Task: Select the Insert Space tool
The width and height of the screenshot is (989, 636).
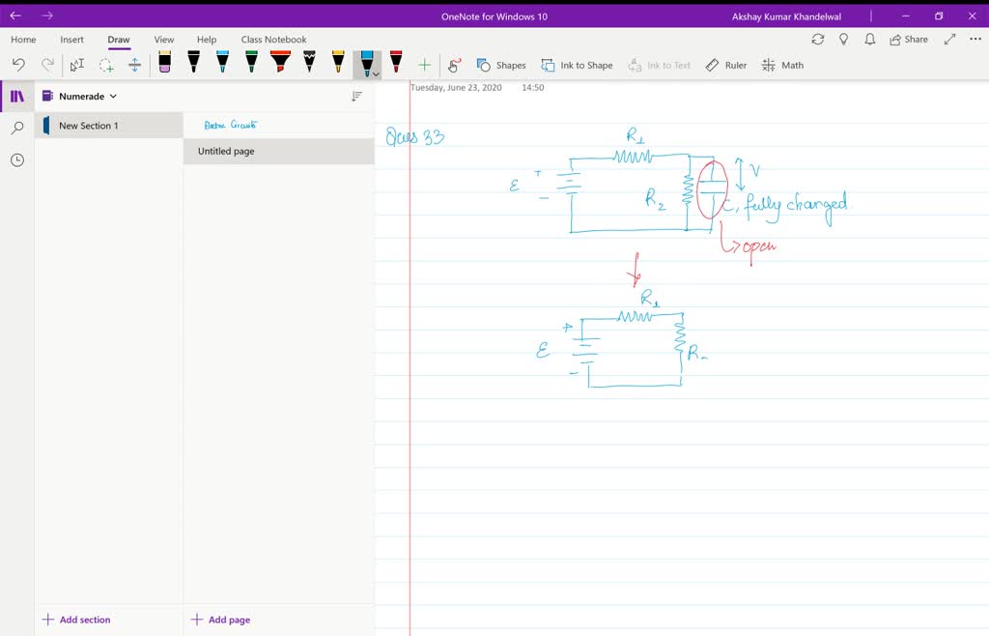Action: (x=134, y=64)
